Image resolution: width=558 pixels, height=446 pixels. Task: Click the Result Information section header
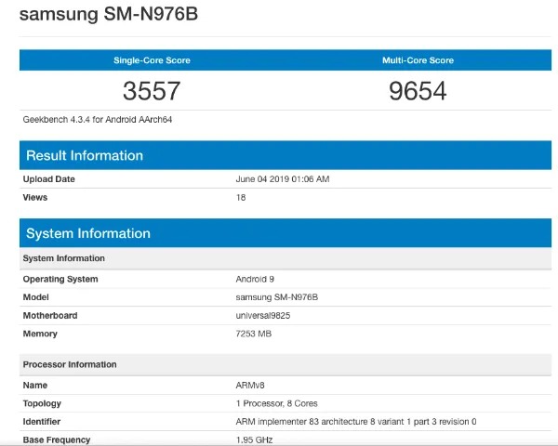[286, 155]
